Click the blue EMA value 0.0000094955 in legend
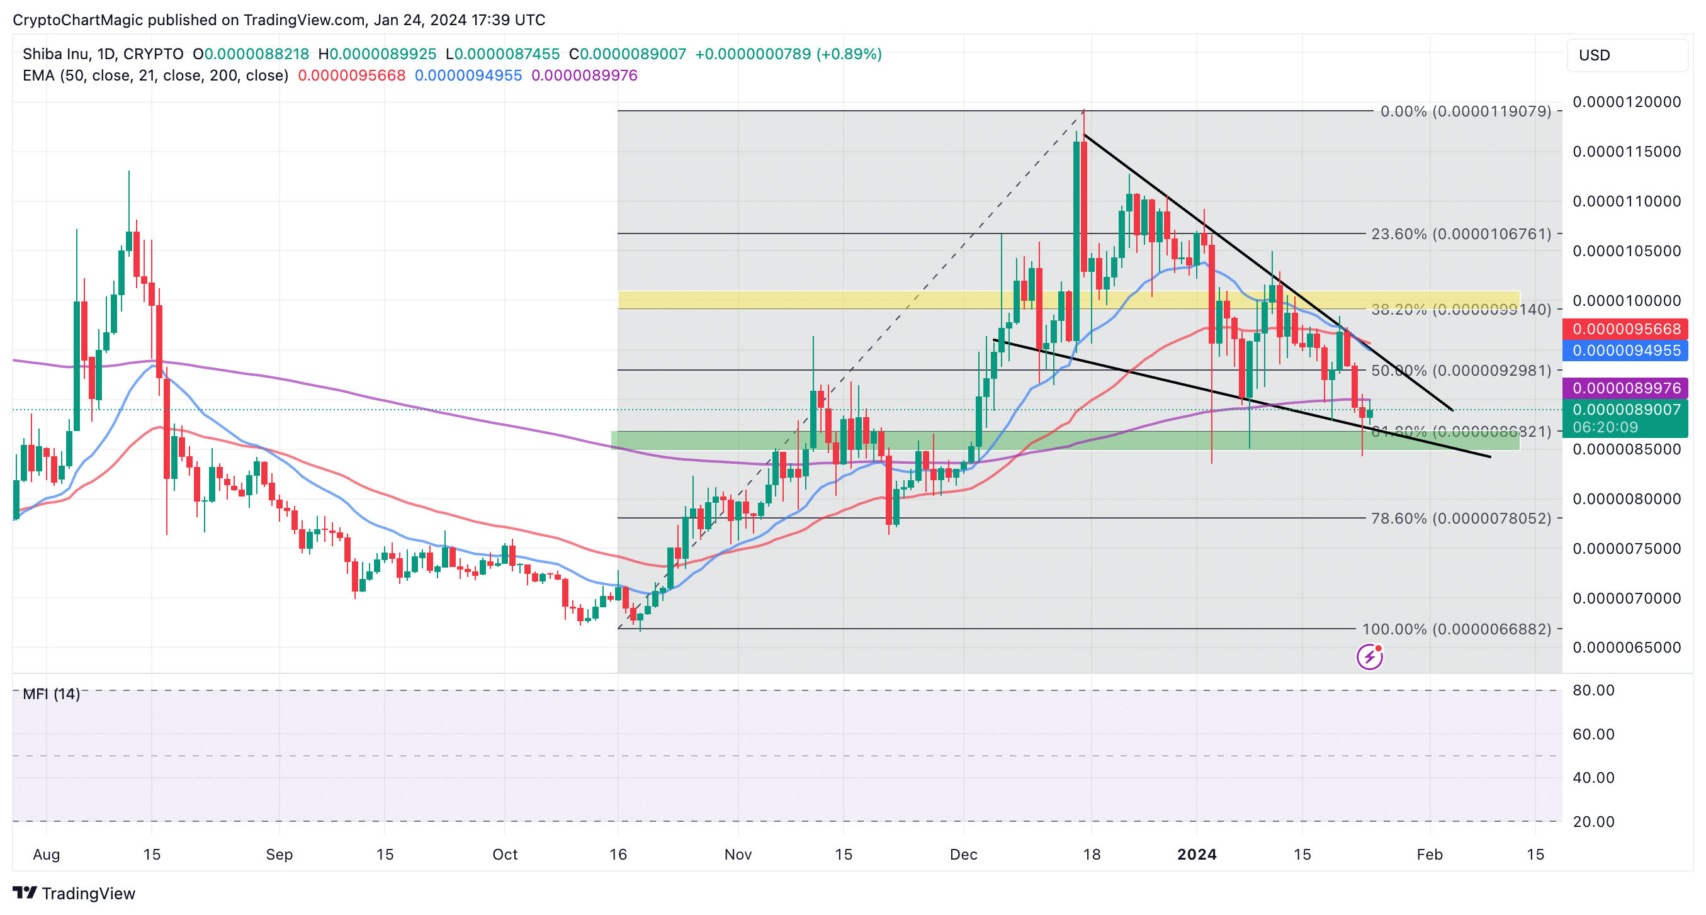Screen dimensions: 1706x915 pos(468,76)
